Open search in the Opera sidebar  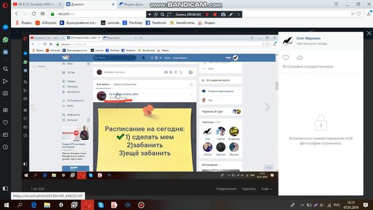tap(5, 69)
